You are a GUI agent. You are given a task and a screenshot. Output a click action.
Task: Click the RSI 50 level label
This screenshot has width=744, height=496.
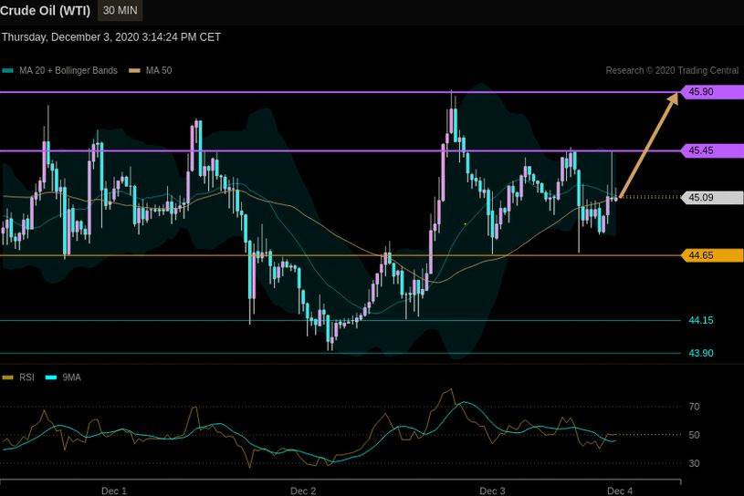click(x=694, y=435)
